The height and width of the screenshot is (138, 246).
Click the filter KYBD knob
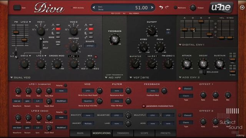(x=143, y=48)
